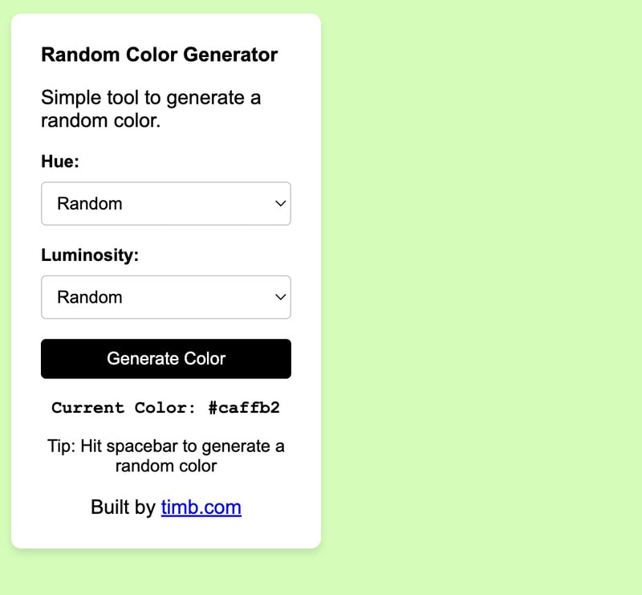Click the "Random" value in the Luminosity select
The height and width of the screenshot is (595, 642).
[x=90, y=297]
